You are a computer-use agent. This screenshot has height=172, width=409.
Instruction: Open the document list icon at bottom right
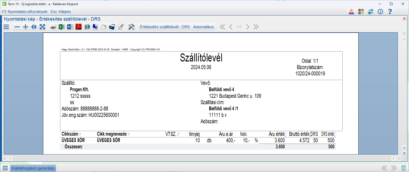point(403,168)
